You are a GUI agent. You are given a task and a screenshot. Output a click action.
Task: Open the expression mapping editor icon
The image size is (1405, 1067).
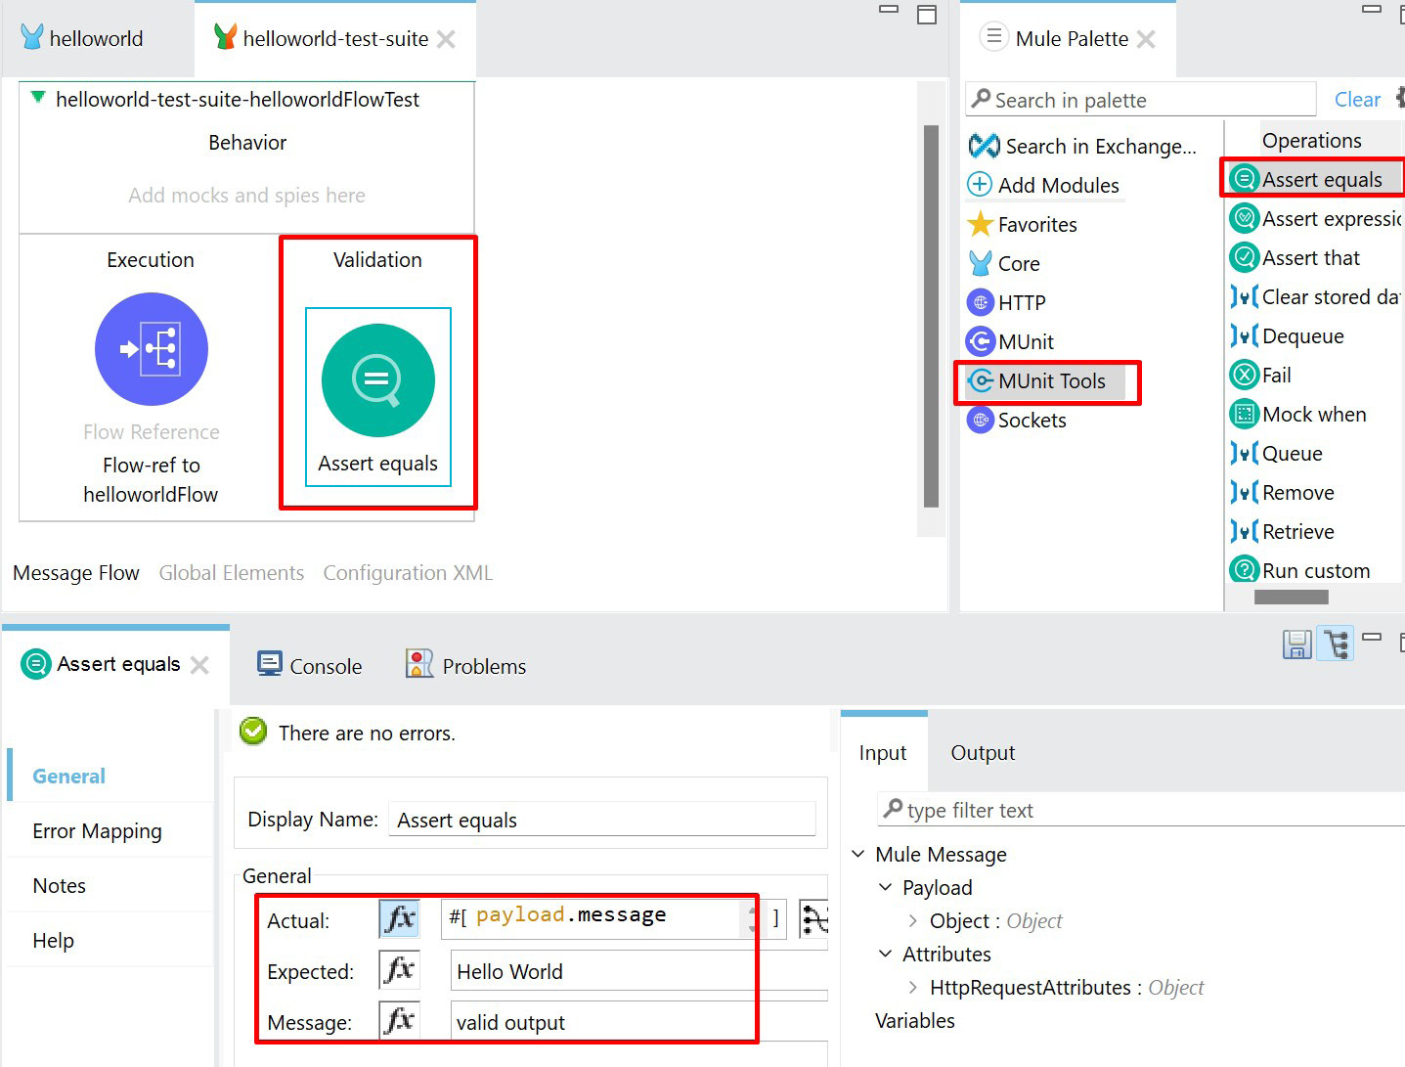click(814, 919)
